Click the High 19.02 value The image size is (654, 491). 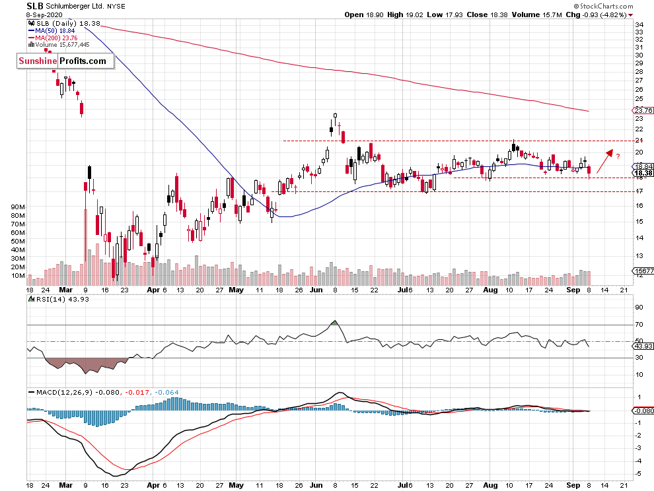click(405, 15)
